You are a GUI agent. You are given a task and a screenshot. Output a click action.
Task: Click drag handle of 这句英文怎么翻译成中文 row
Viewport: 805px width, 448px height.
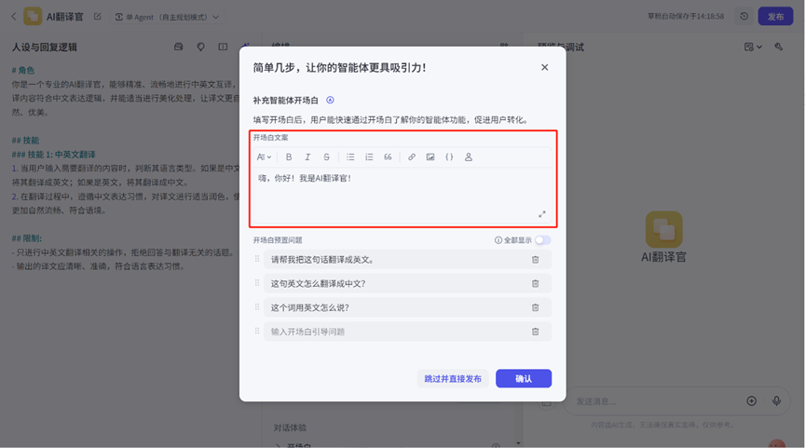(257, 283)
